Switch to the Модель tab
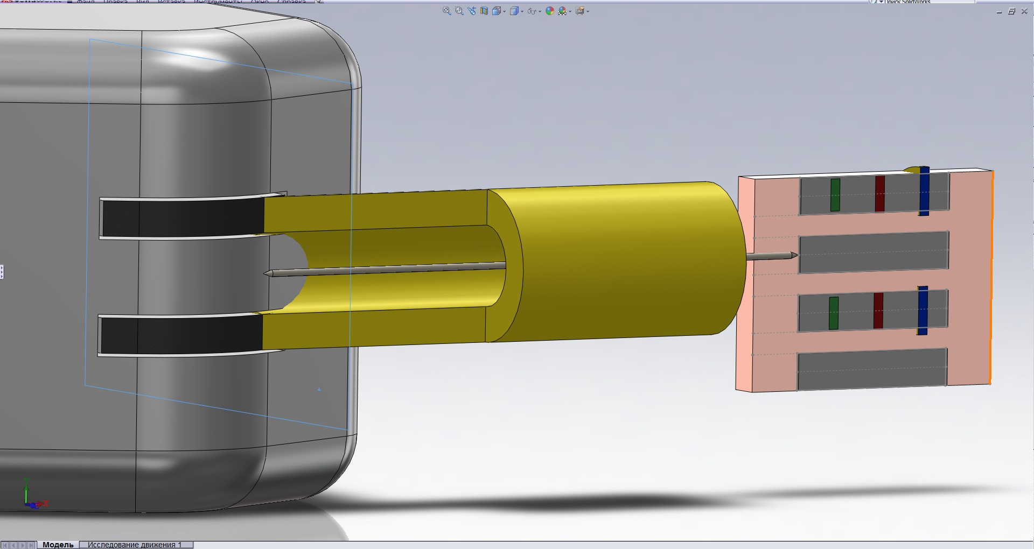Screen dimensions: 1034x549 (58, 545)
